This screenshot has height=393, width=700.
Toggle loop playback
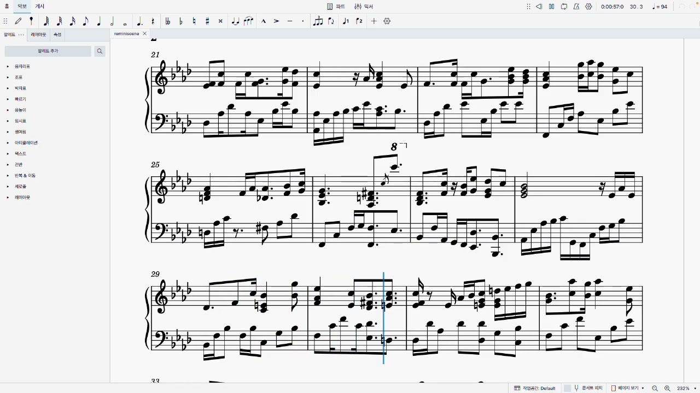click(x=564, y=7)
